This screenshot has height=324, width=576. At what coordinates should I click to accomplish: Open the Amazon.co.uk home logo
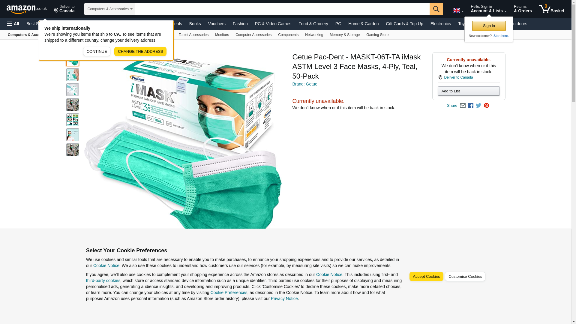pyautogui.click(x=27, y=9)
